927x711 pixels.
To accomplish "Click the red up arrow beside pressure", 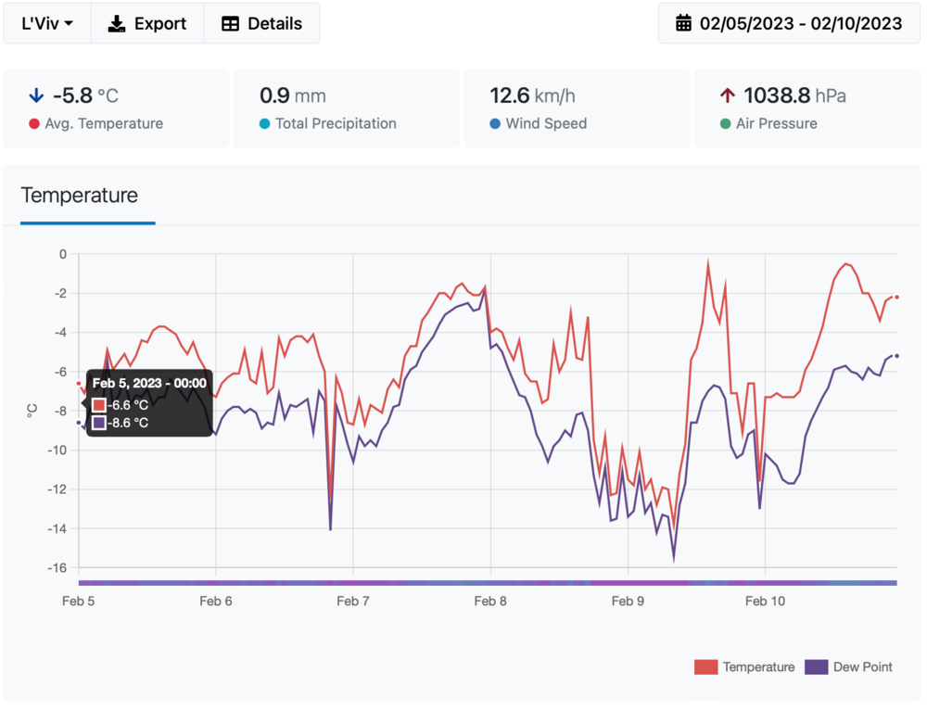I will [728, 95].
